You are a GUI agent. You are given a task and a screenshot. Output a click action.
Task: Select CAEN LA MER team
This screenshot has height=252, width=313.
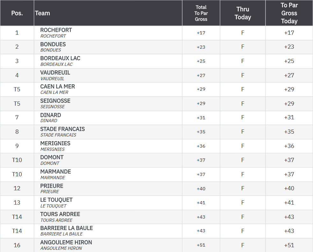[57, 87]
